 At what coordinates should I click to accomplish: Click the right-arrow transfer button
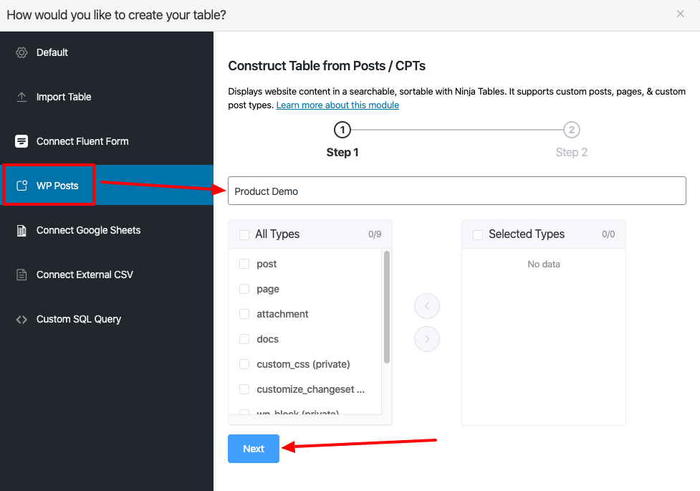[x=427, y=339]
